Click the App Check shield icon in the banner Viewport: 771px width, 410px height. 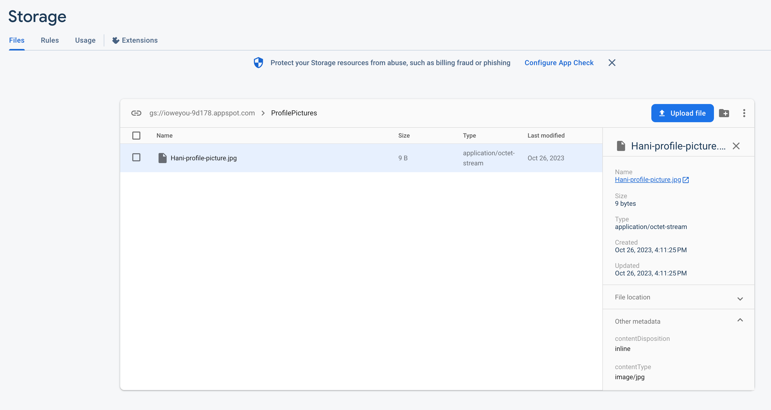258,63
